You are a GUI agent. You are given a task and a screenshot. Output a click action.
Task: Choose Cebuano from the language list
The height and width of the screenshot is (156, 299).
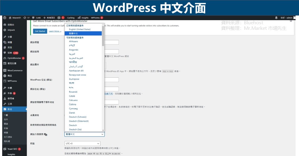(x=74, y=100)
